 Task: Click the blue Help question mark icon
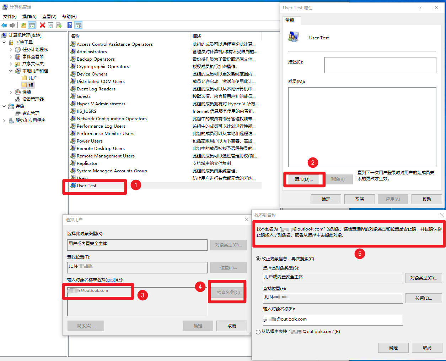(70, 25)
